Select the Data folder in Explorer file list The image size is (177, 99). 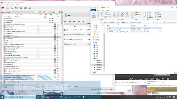(x=134, y=28)
